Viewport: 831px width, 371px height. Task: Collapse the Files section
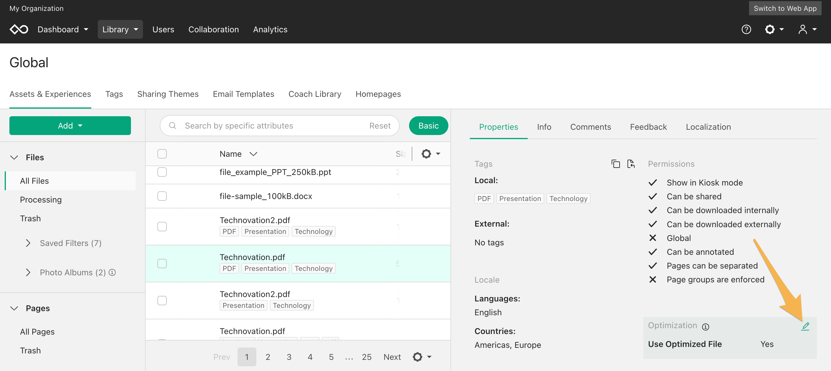pos(14,157)
